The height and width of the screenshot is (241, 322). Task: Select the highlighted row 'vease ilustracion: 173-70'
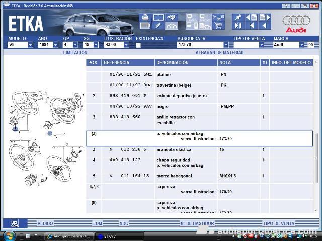point(199,139)
